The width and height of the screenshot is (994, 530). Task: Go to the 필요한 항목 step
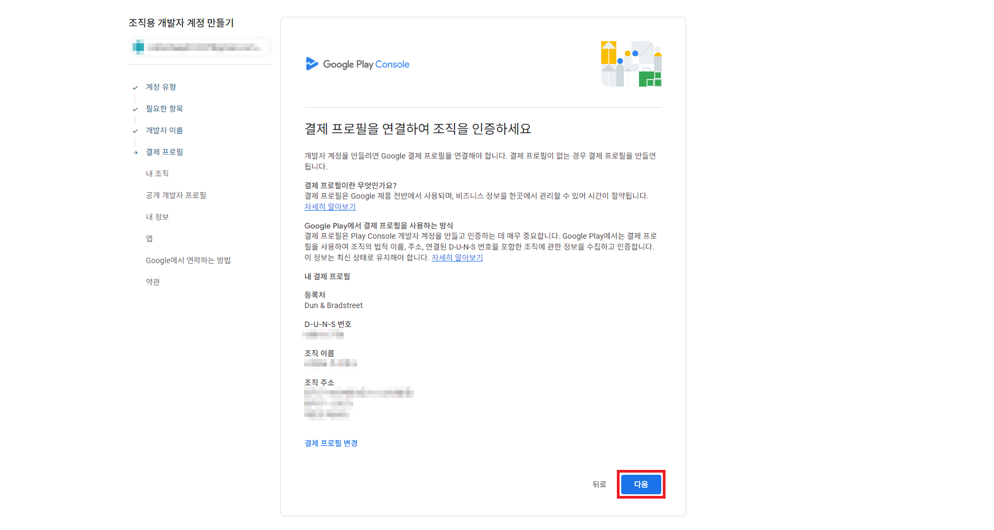pos(164,109)
